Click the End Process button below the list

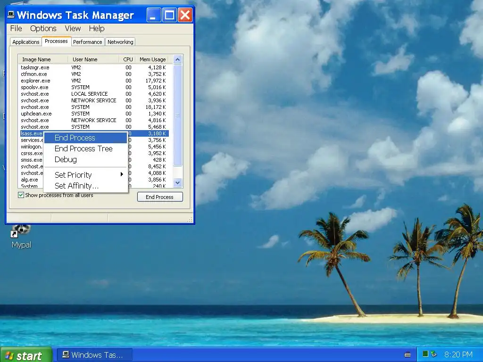pos(160,197)
